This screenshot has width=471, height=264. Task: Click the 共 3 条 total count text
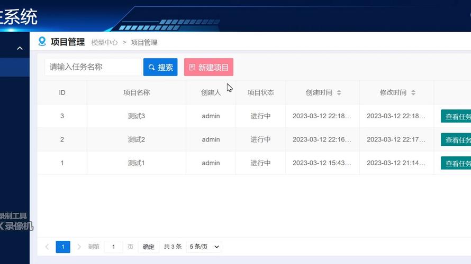173,247
